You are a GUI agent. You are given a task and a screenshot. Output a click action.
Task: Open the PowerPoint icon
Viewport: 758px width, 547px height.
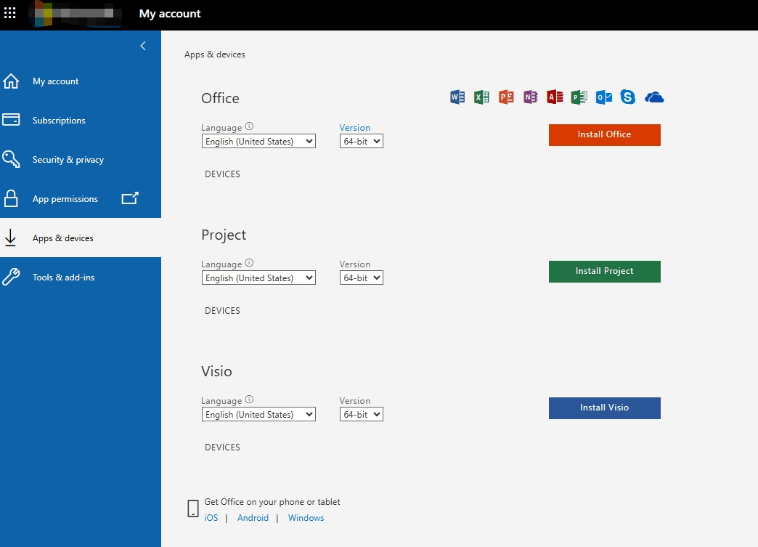(x=506, y=97)
